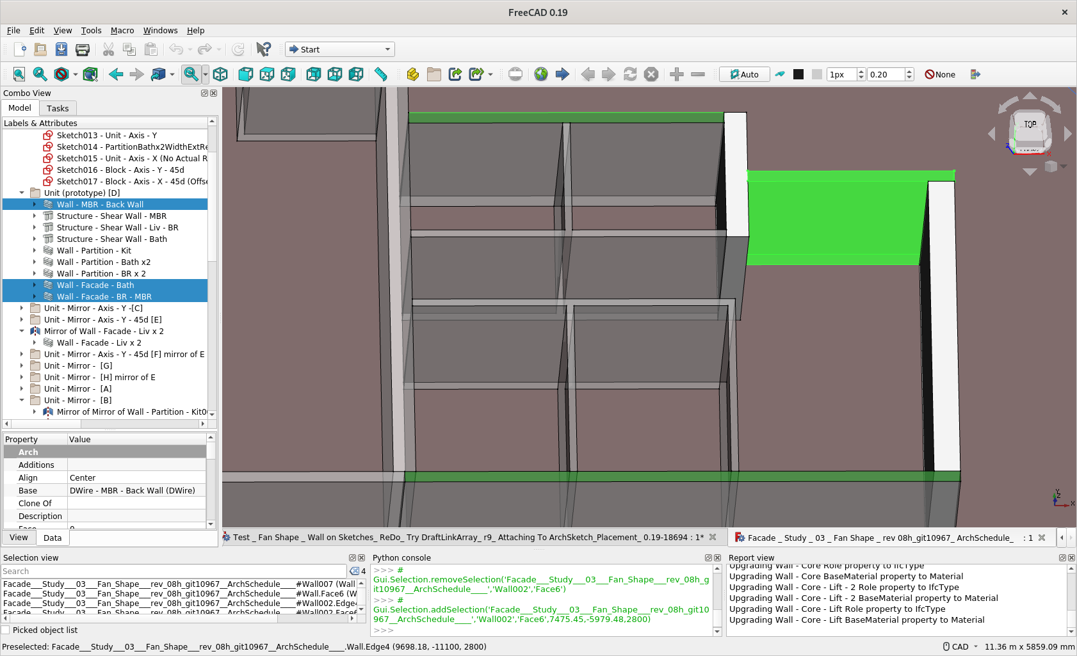Expand the Wall - Partition - Kit item
1077x656 pixels.
point(35,250)
